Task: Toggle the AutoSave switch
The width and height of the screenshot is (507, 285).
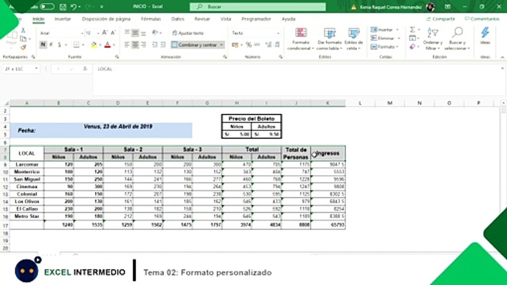Action: click(47, 7)
